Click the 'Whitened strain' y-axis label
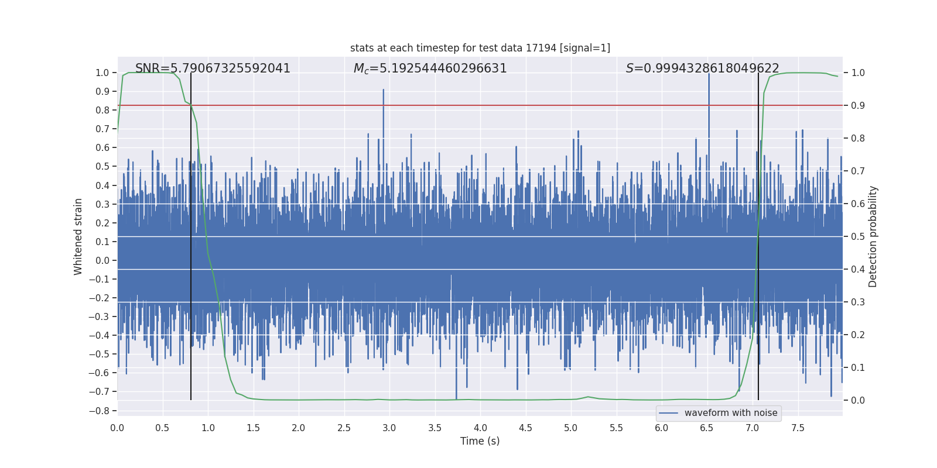 78,236
